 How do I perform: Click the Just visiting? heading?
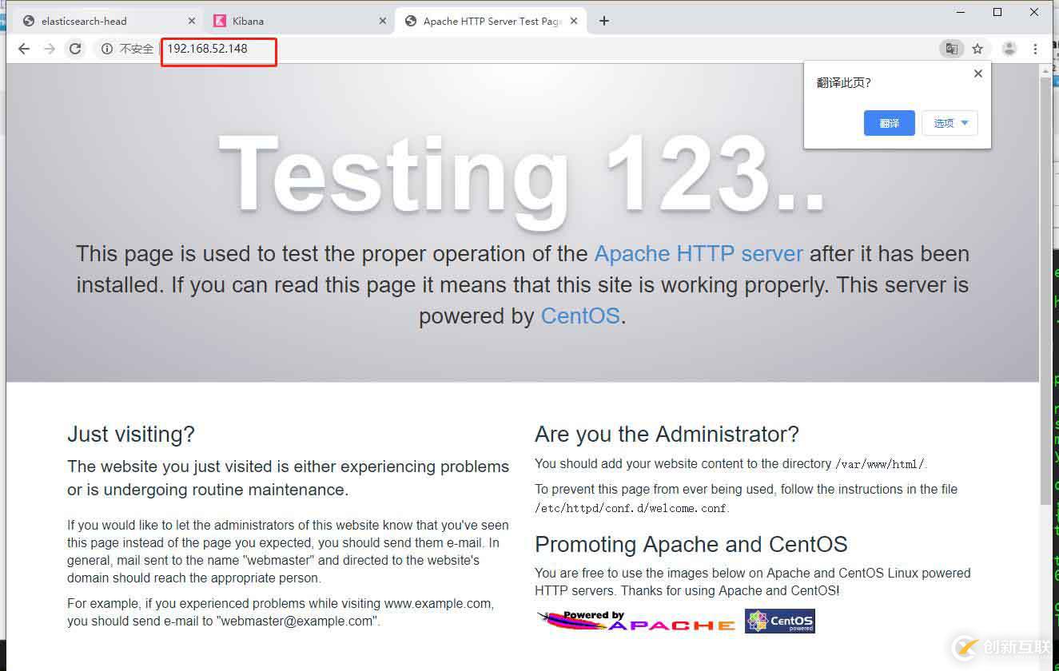tap(131, 435)
